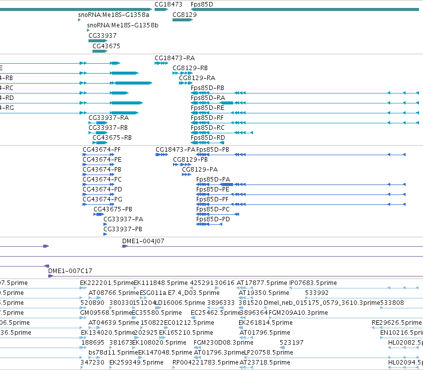423x370 pixels.
Task: Select the EK165210.5prime EST label
Action: (x=186, y=333)
